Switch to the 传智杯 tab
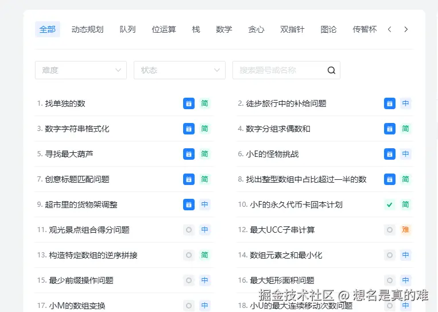Viewport: 438px width, 312px height. coord(365,29)
